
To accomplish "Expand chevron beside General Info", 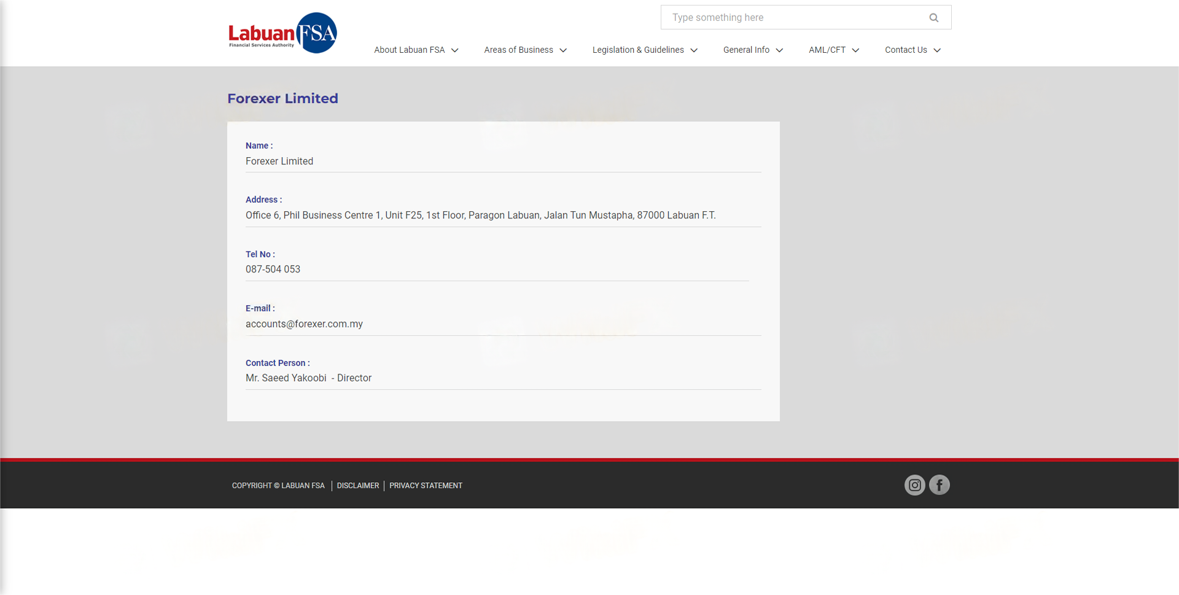I will (x=779, y=50).
